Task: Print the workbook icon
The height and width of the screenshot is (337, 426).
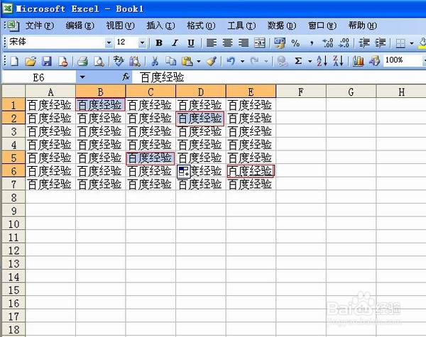Action: tap(82, 61)
